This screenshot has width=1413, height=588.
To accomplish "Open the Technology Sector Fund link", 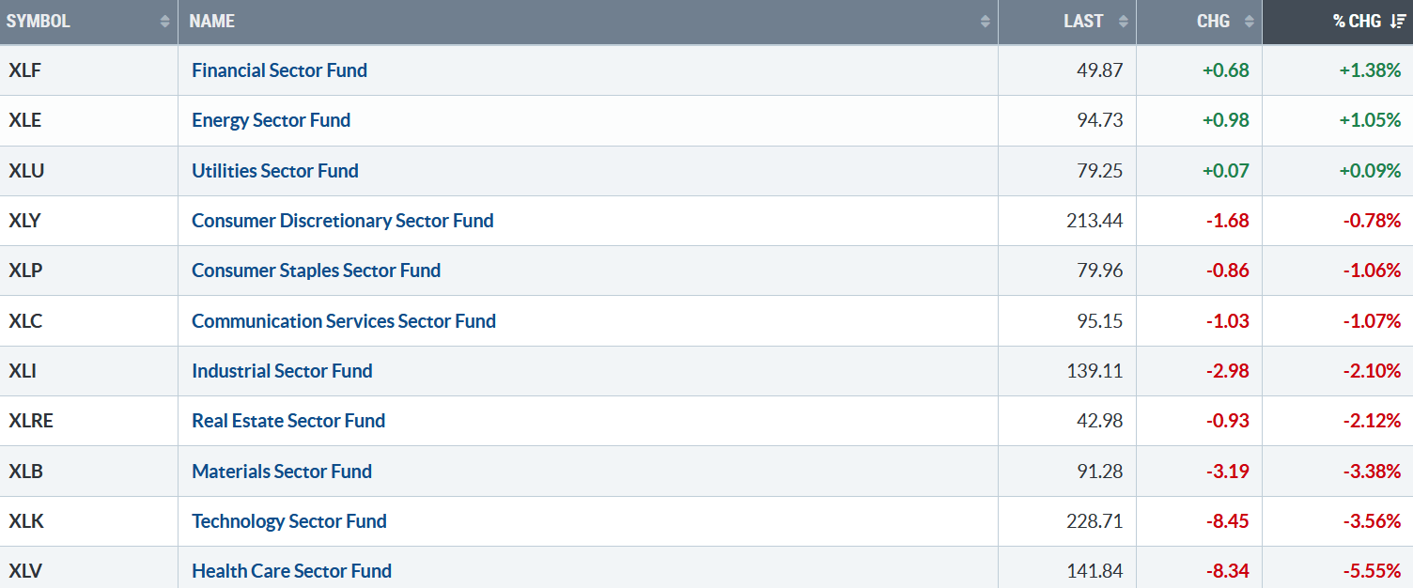I will pyautogui.click(x=289, y=521).
